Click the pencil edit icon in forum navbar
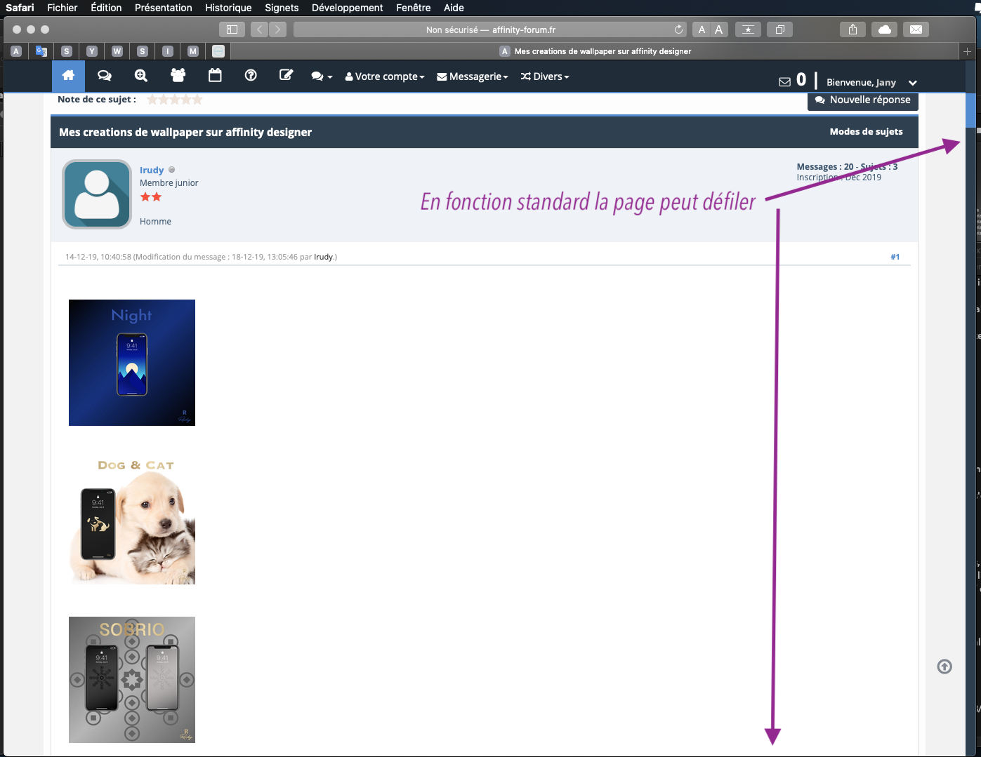Image resolution: width=981 pixels, height=757 pixels. (286, 75)
